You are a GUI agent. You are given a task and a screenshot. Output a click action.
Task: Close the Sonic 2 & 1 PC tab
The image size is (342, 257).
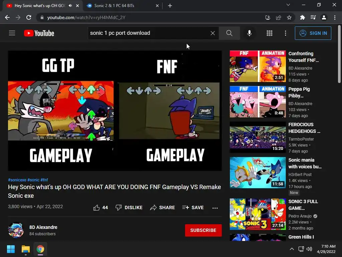(157, 6)
